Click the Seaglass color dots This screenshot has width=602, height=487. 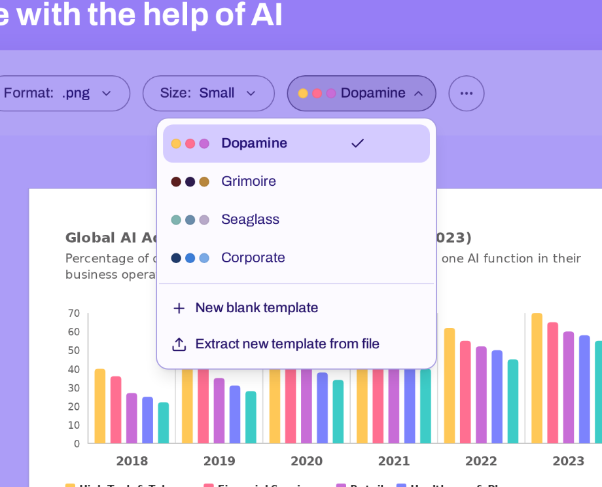coord(190,220)
